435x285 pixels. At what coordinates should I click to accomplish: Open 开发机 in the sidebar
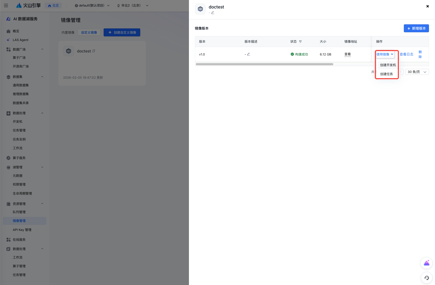(18, 122)
